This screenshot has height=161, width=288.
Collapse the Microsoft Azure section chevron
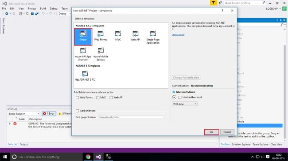click(174, 97)
